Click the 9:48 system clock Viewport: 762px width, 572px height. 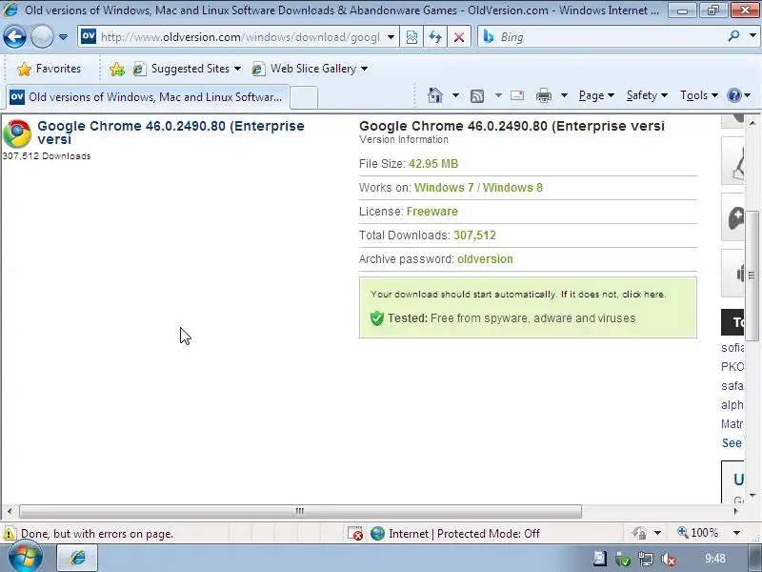tap(715, 559)
